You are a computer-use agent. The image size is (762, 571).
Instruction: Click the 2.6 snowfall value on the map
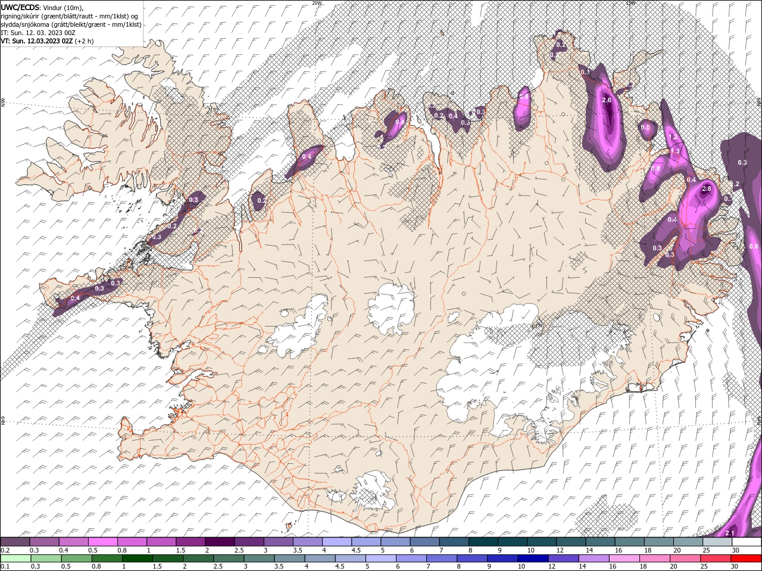pyautogui.click(x=607, y=101)
